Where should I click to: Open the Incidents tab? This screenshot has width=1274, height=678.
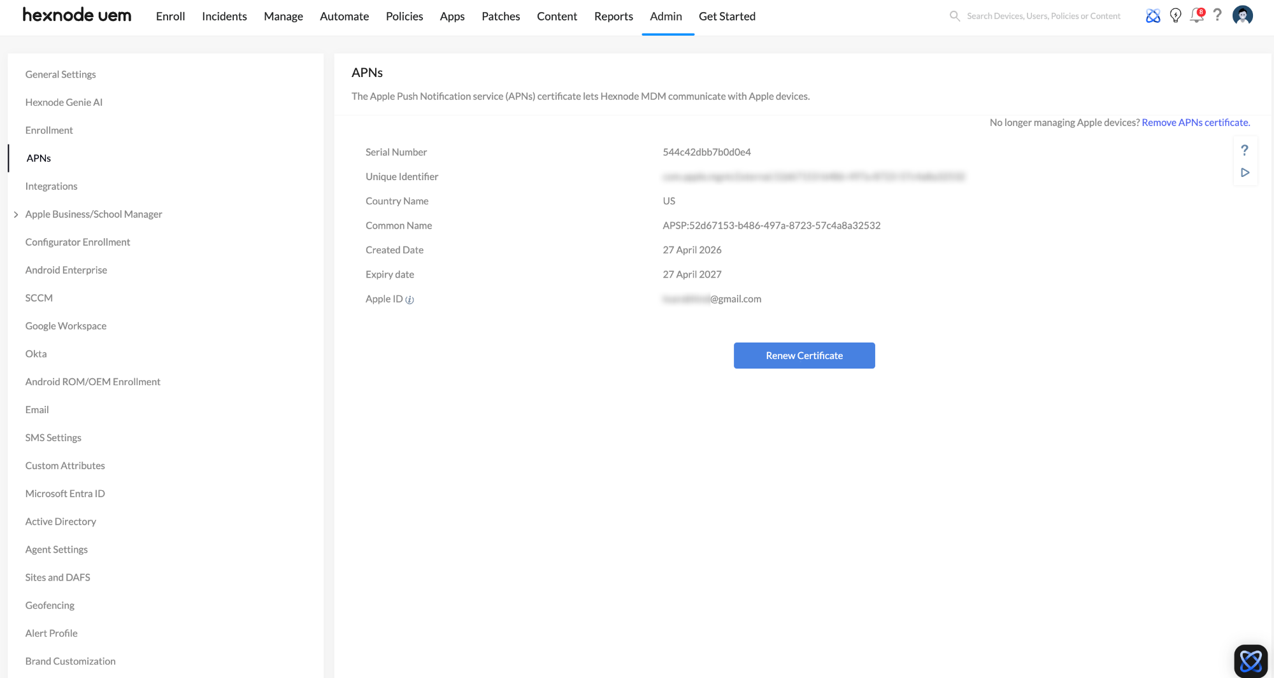tap(224, 17)
